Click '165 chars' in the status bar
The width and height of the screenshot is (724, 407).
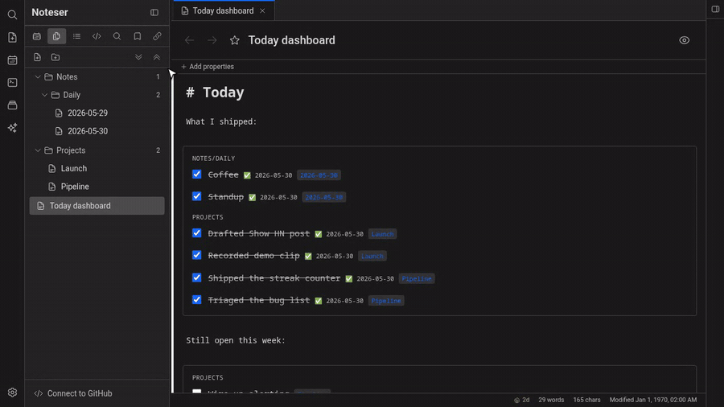pyautogui.click(x=587, y=400)
